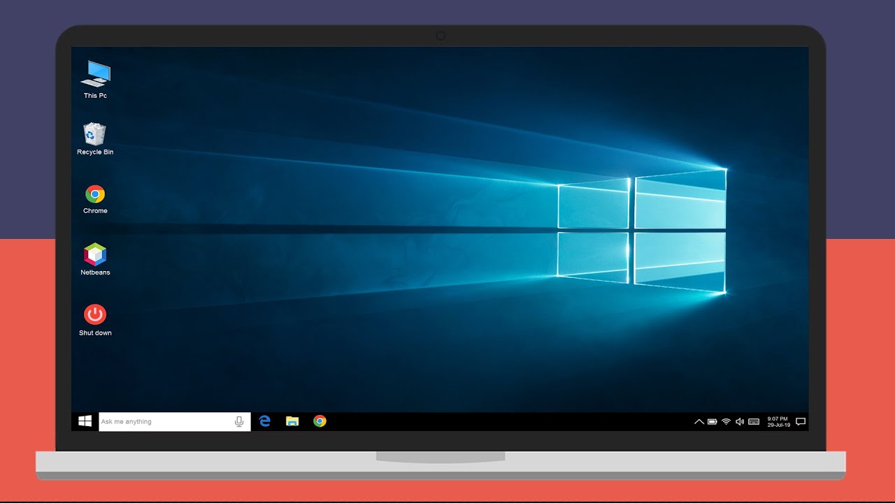Image resolution: width=895 pixels, height=503 pixels.
Task: Select the Netbeans desktop shortcut
Action: pos(95,254)
